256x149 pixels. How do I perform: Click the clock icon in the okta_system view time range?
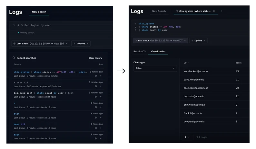136,40
